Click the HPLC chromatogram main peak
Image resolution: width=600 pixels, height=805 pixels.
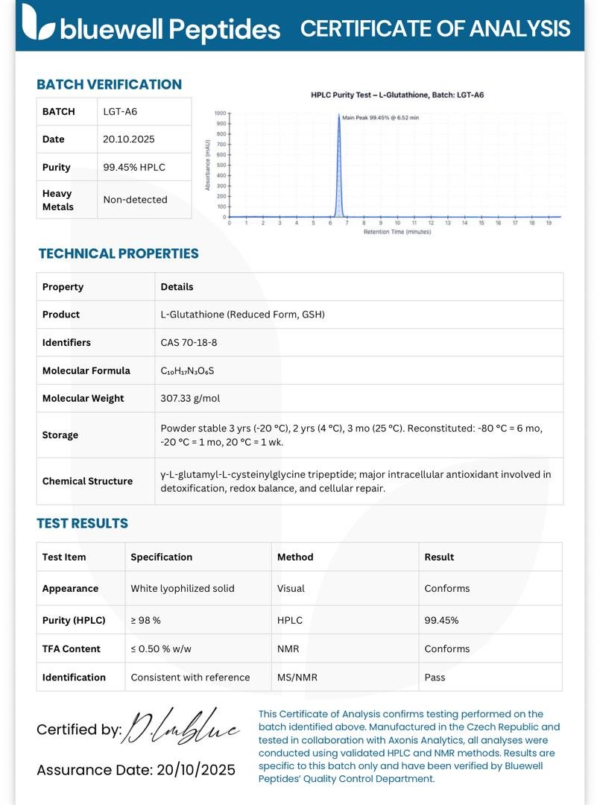[x=338, y=165]
